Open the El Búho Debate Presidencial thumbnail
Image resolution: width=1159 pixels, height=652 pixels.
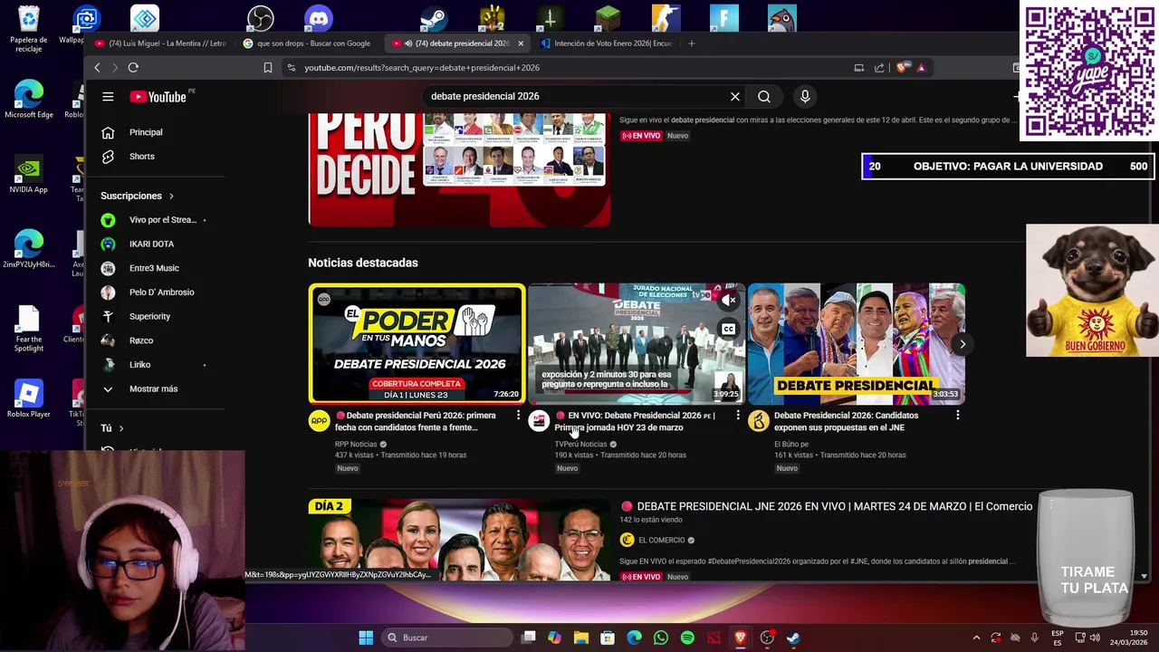pos(857,344)
